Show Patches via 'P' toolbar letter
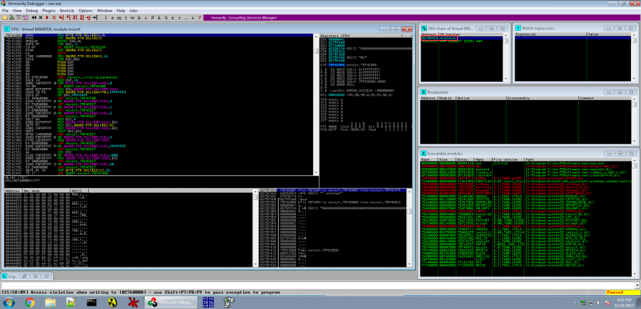Screen dimensions: 641x309 (x=153, y=18)
